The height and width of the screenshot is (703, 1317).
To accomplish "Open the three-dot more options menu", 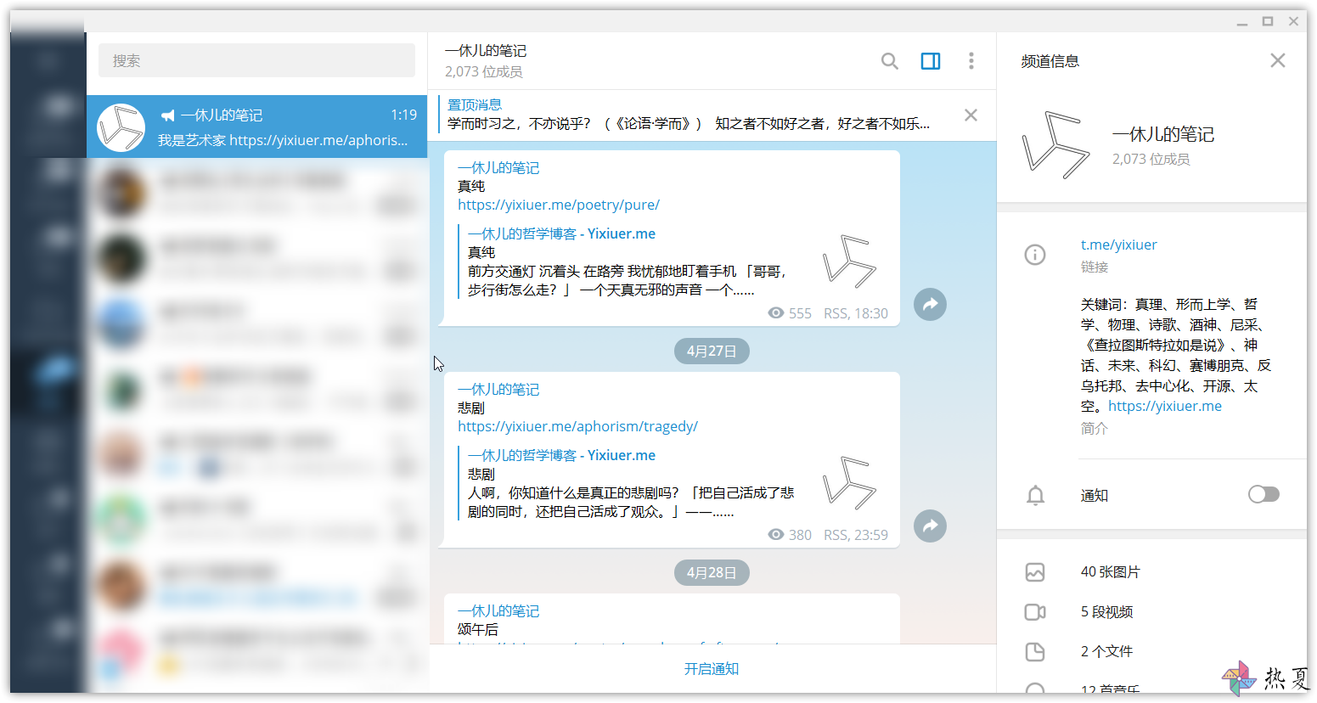I will tap(971, 61).
